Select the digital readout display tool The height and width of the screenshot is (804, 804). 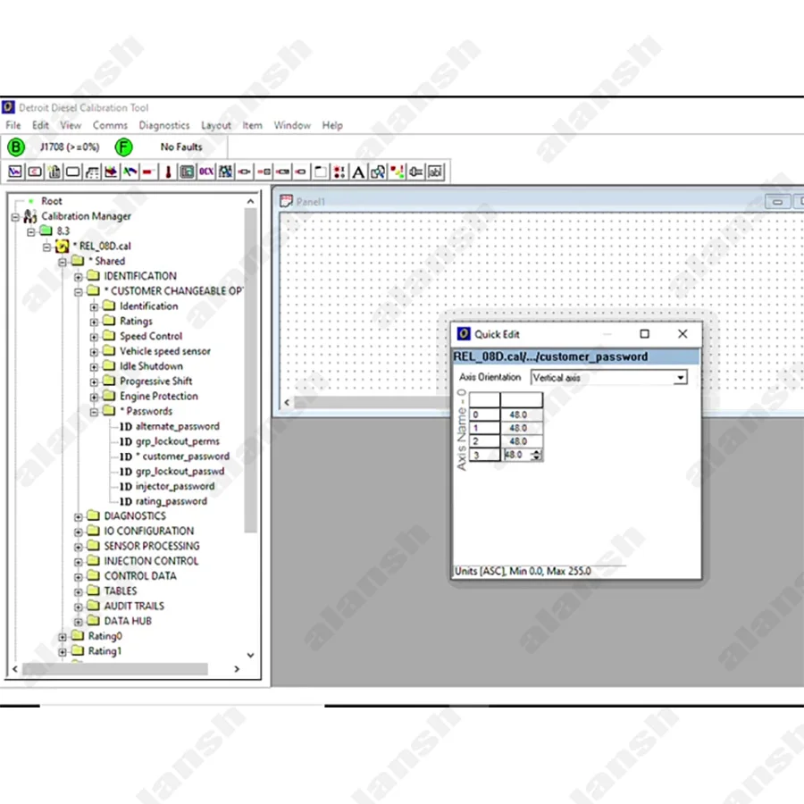pos(35,172)
